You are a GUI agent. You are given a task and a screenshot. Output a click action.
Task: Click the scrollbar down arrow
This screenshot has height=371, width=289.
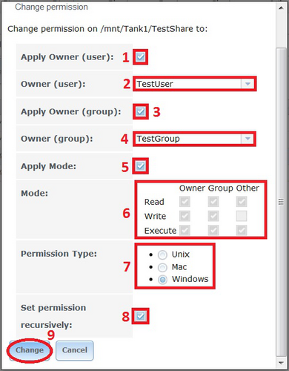point(281,363)
